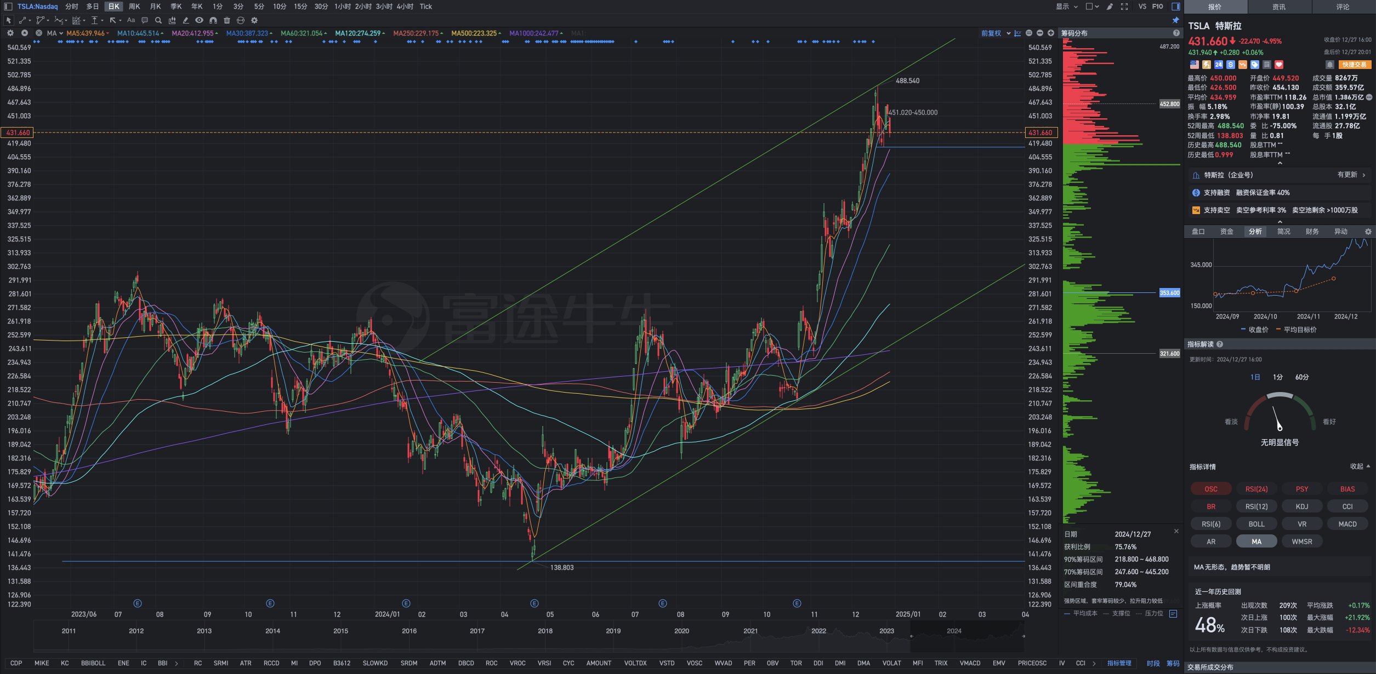This screenshot has width=1376, height=674.
Task: Collapse indicator details with 收起
Action: (1360, 466)
